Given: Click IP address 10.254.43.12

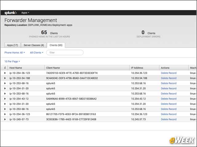Looking at the screenshot, I should click(138, 99).
